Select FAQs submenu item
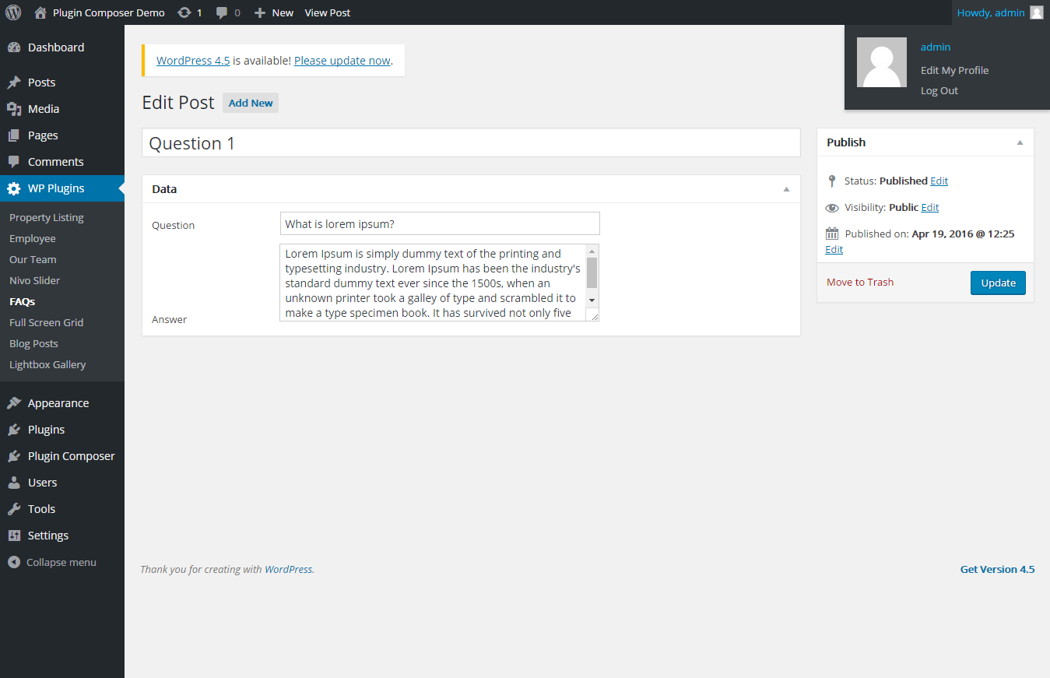Screen dimensions: 1050x678 coord(23,302)
